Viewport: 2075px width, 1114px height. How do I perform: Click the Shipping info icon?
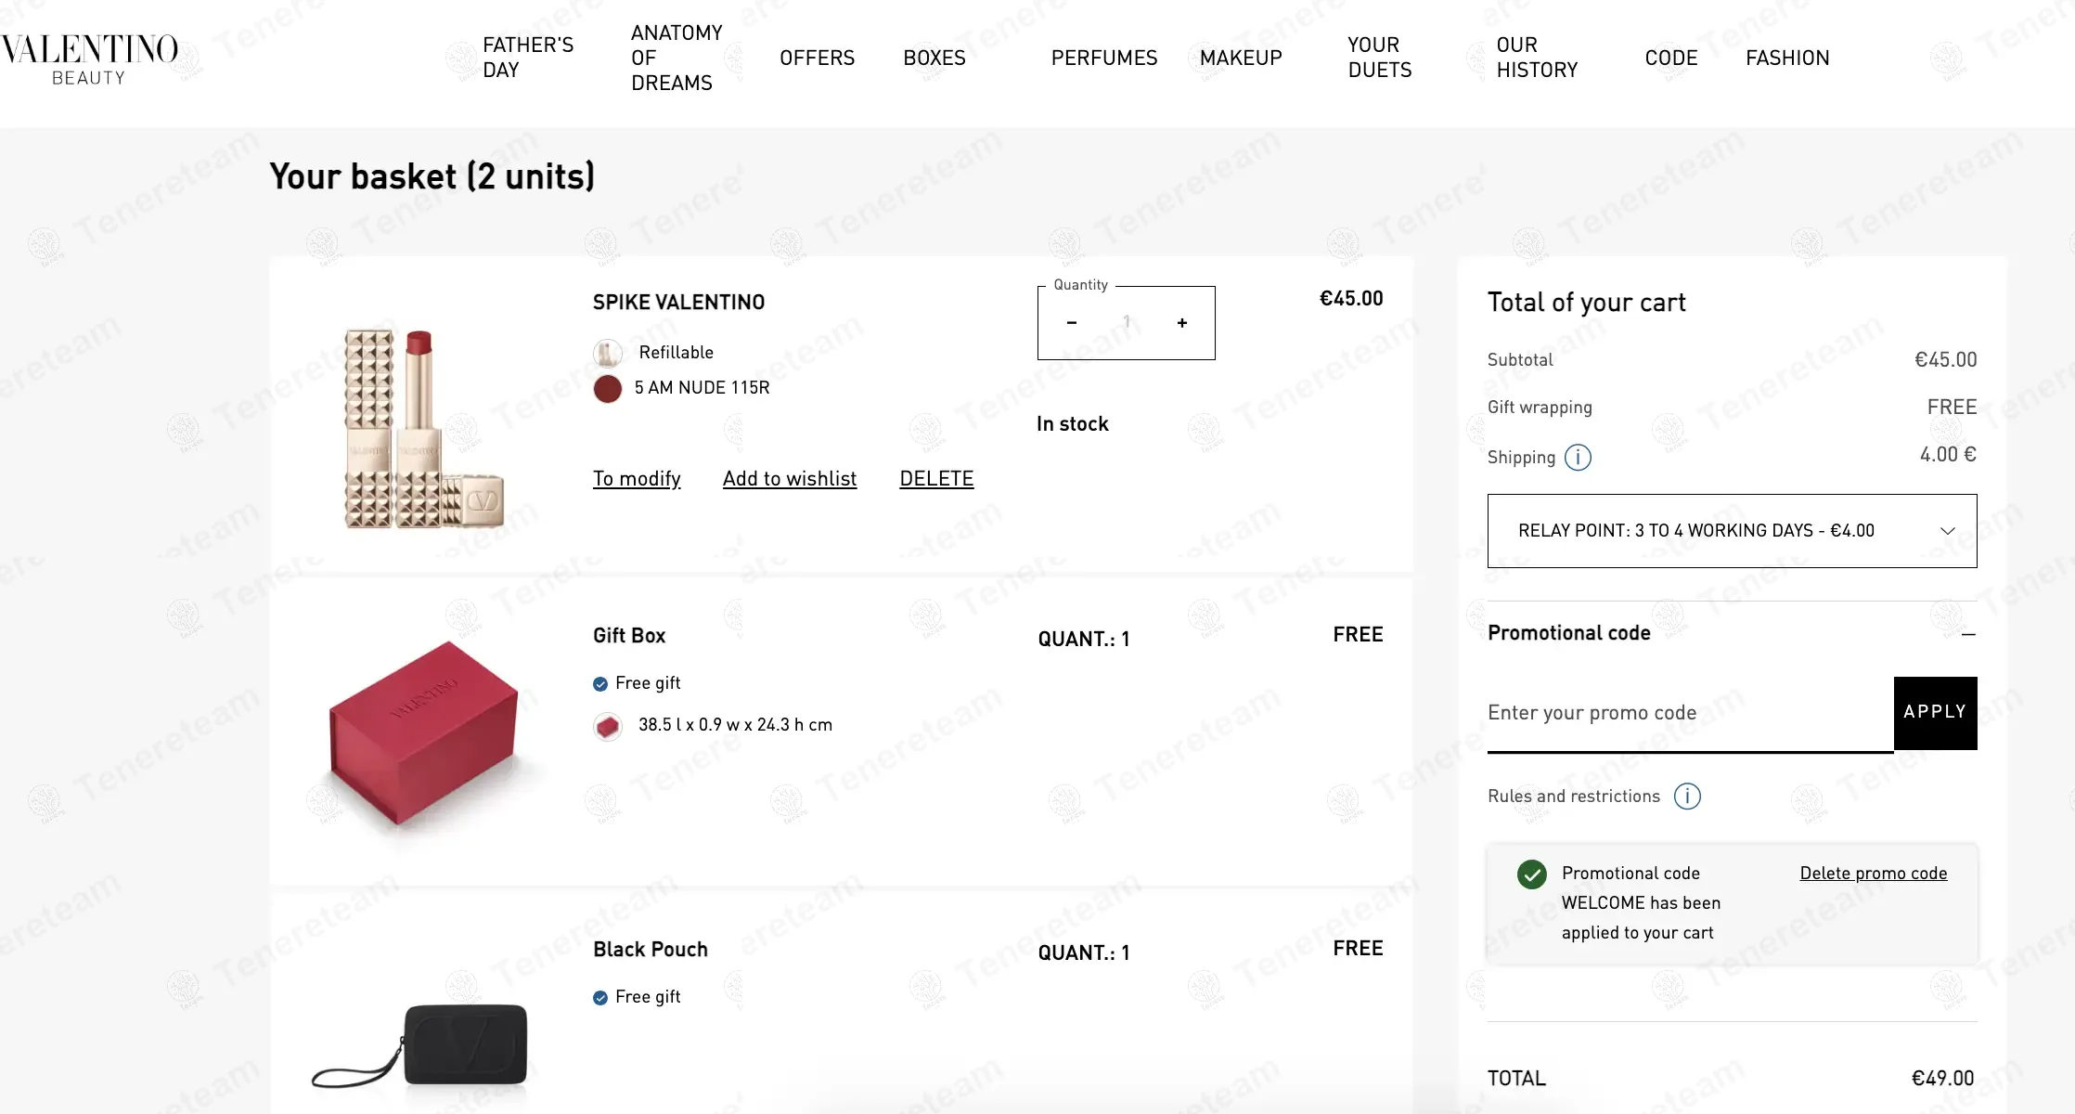click(1578, 458)
